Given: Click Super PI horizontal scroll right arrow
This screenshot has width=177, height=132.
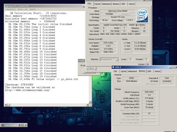Looking at the screenshot, I should tap(87, 105).
